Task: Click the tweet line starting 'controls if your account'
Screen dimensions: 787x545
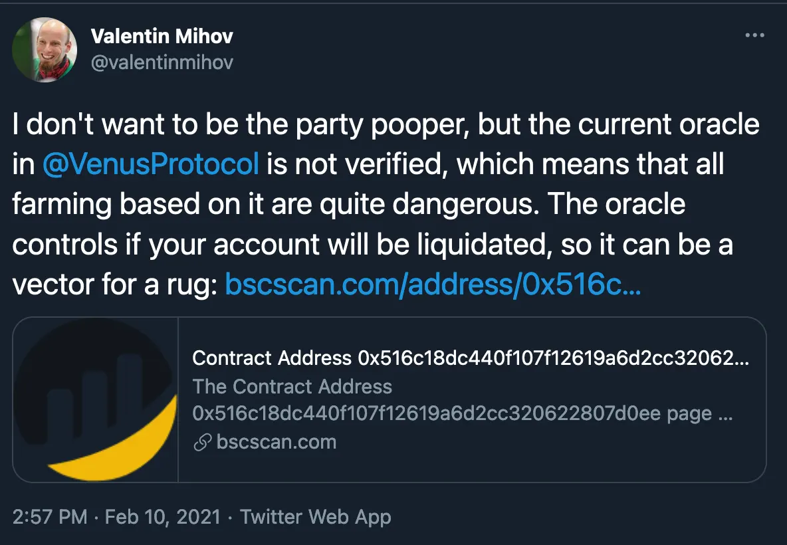Action: click(372, 245)
